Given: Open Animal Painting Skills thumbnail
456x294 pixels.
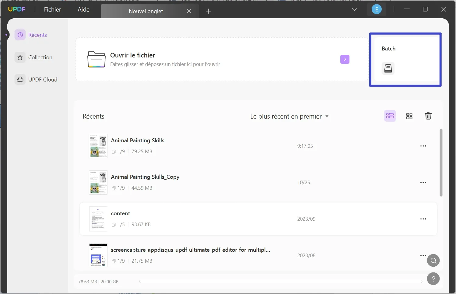Looking at the screenshot, I should coord(98,146).
